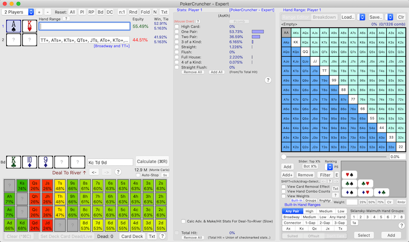Click Player 1 Ace of spades card
The width and height of the screenshot is (409, 242).
point(14,26)
